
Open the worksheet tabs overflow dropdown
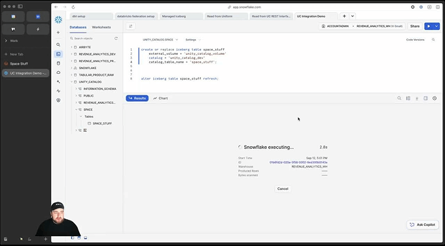tap(352, 16)
